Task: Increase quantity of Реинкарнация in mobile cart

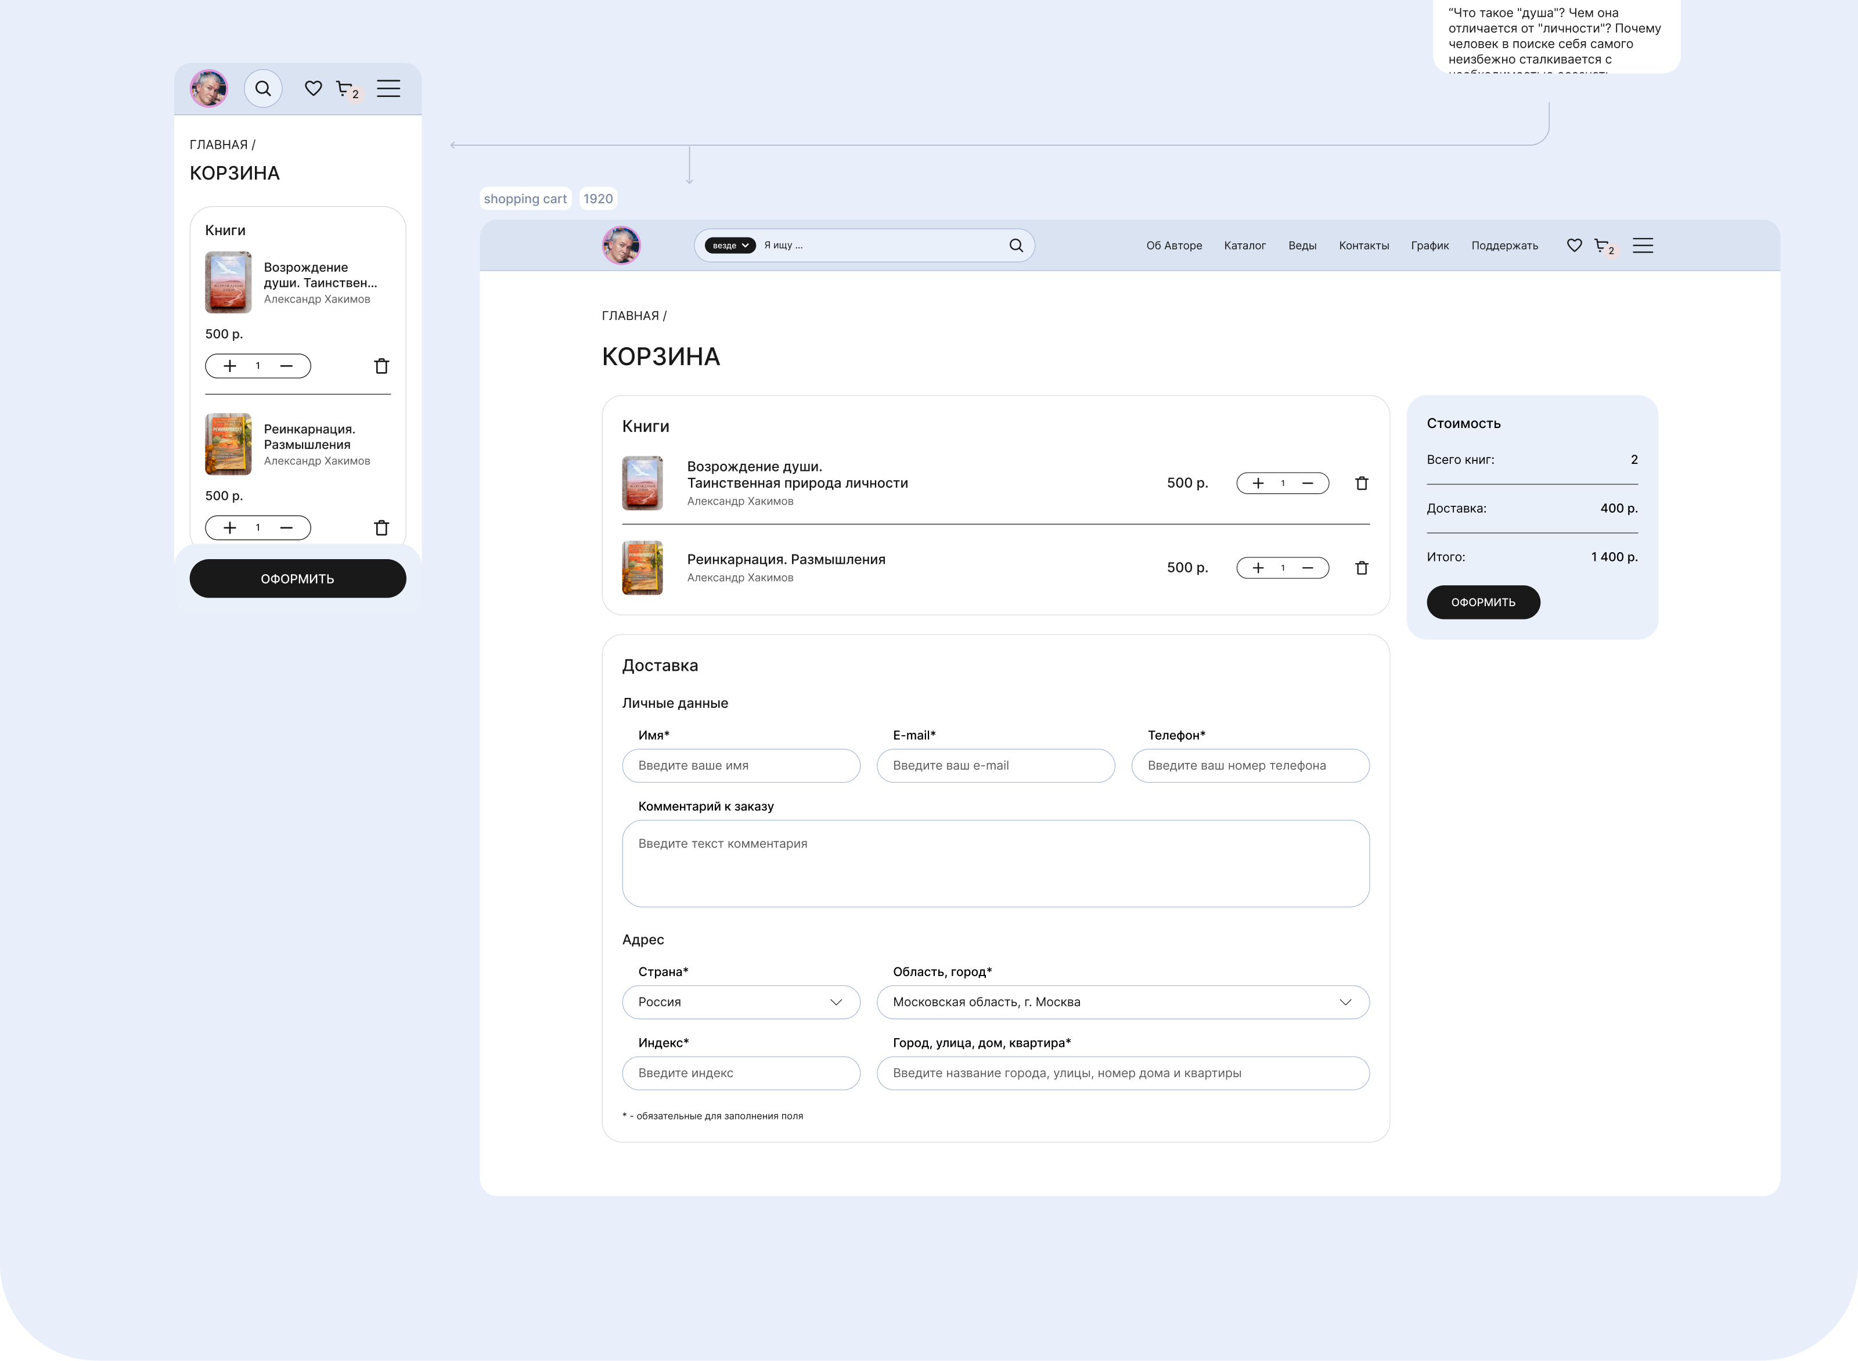Action: (230, 527)
